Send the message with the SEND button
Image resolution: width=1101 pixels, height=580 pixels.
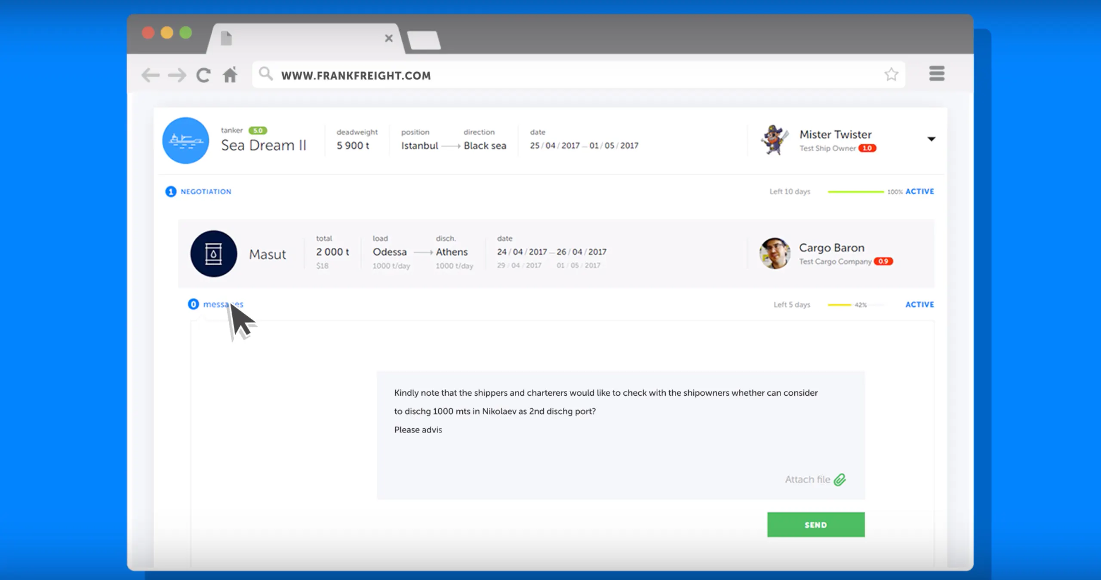pos(816,525)
